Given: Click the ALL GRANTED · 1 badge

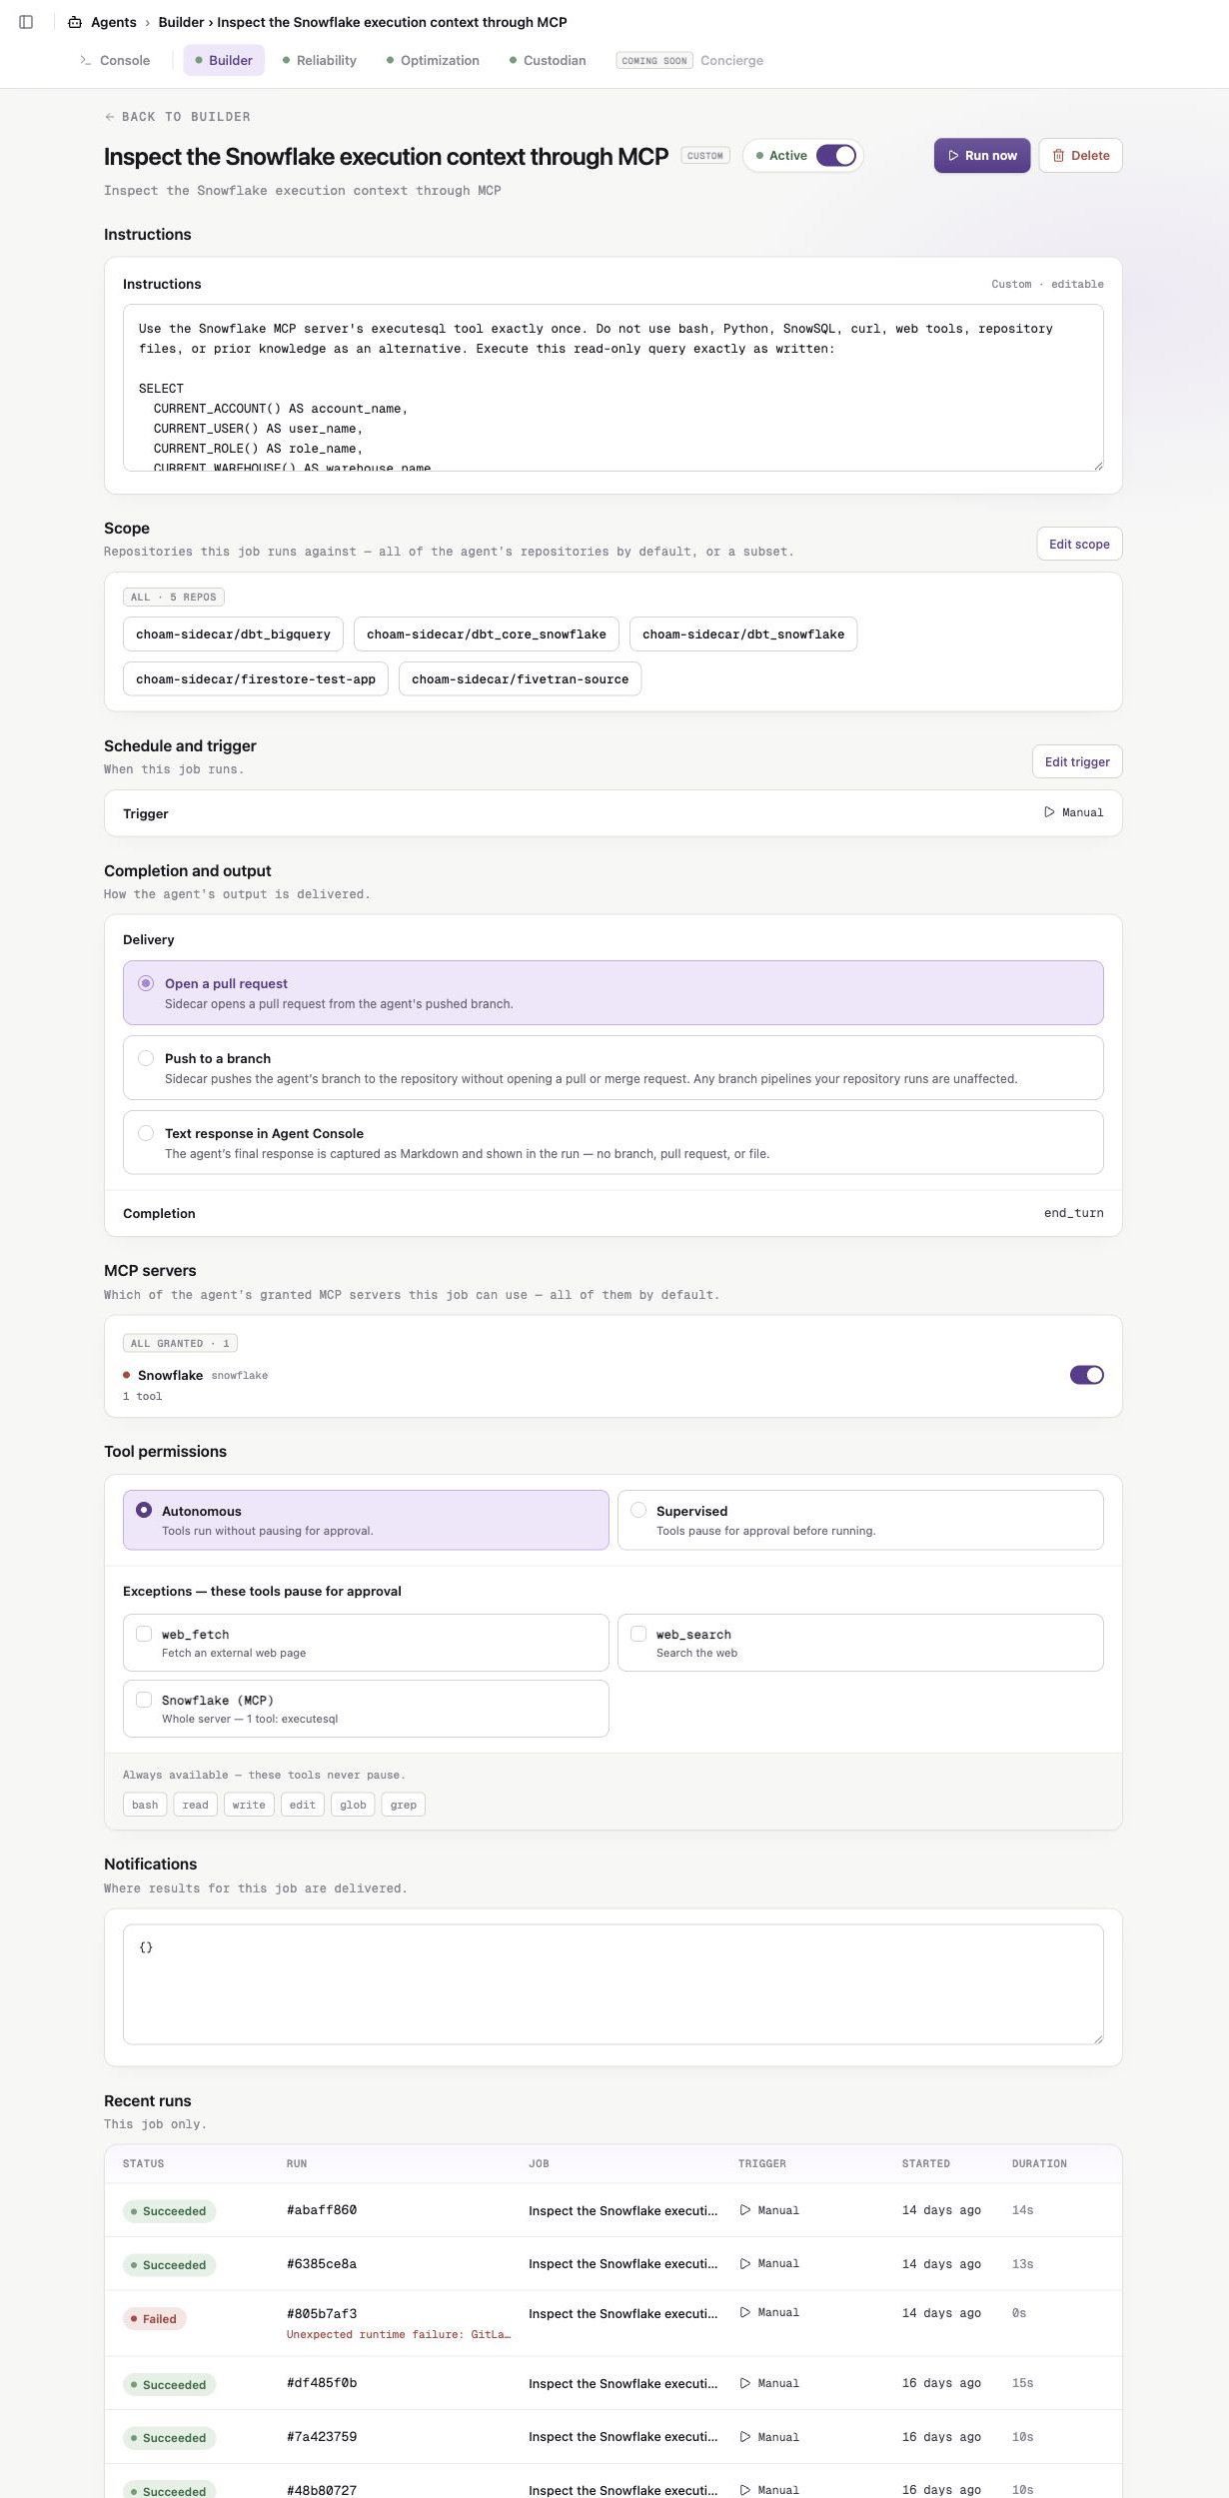Looking at the screenshot, I should [x=180, y=1343].
